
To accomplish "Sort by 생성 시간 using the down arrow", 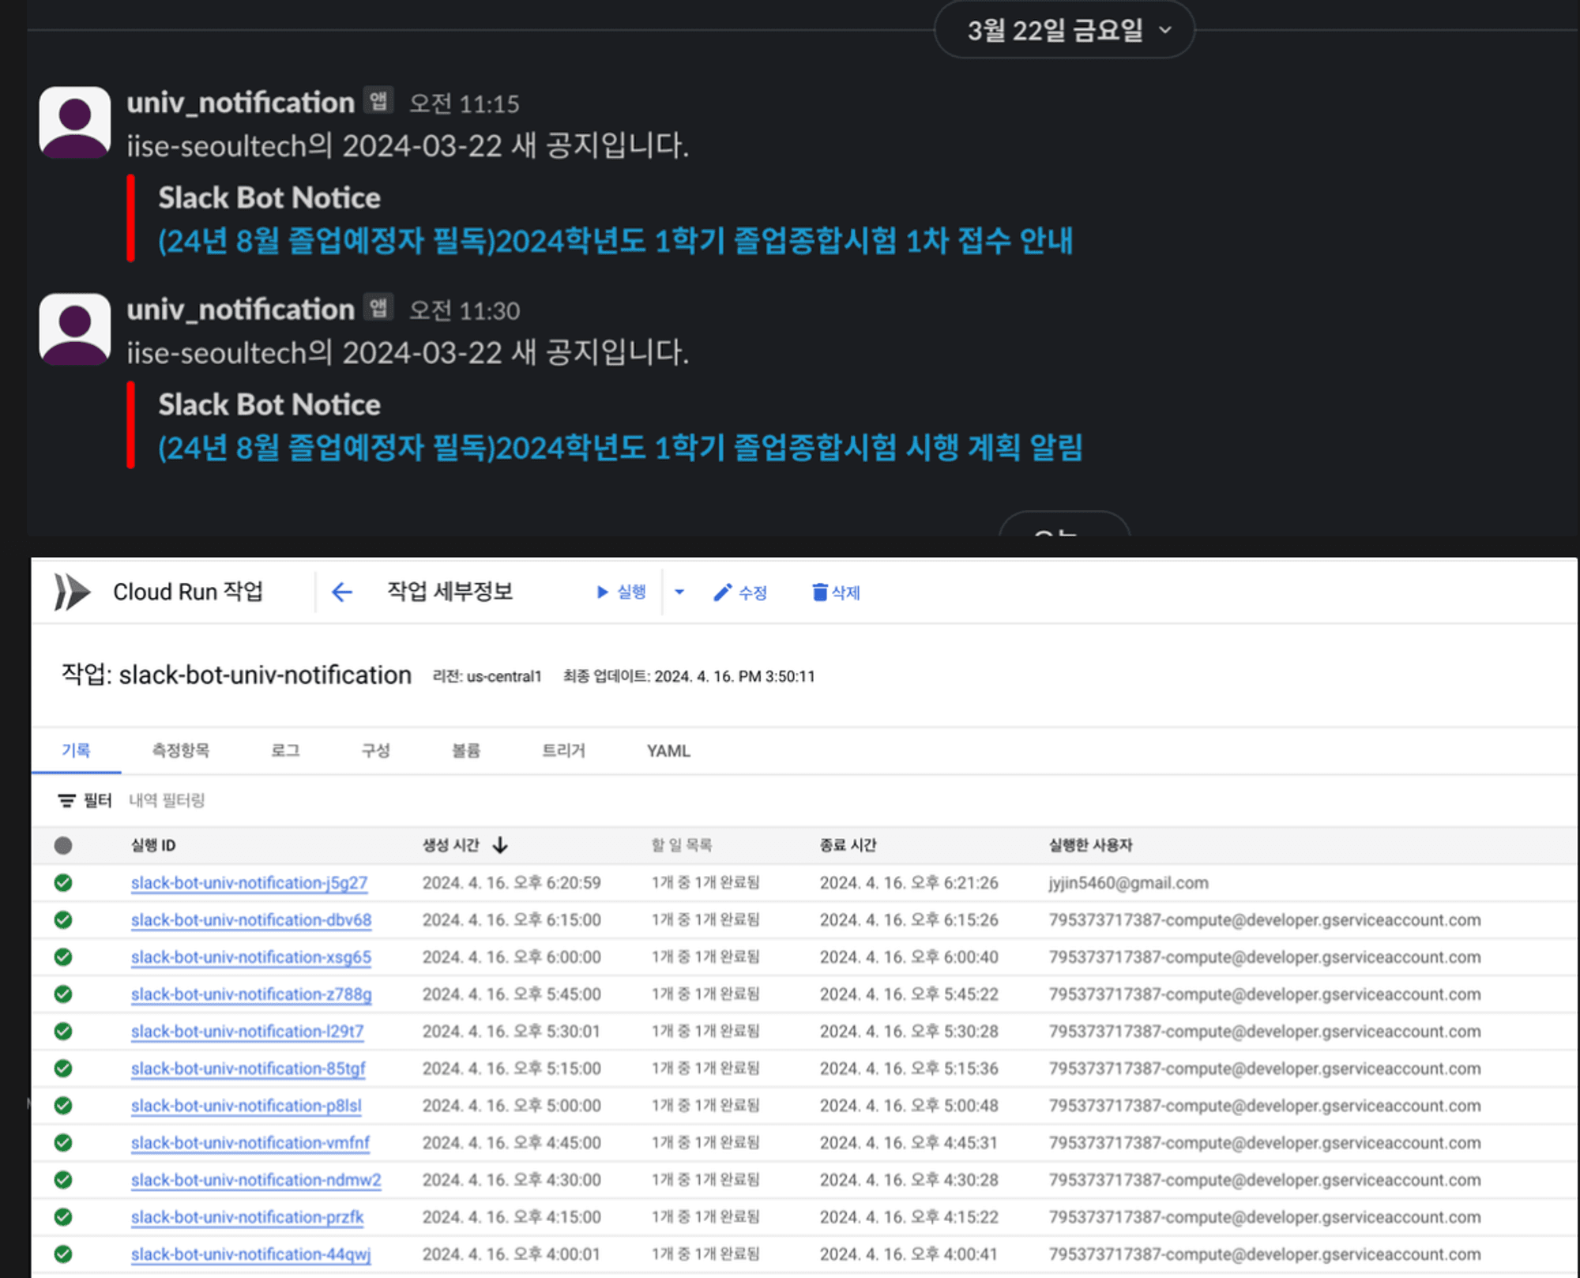I will 499,845.
